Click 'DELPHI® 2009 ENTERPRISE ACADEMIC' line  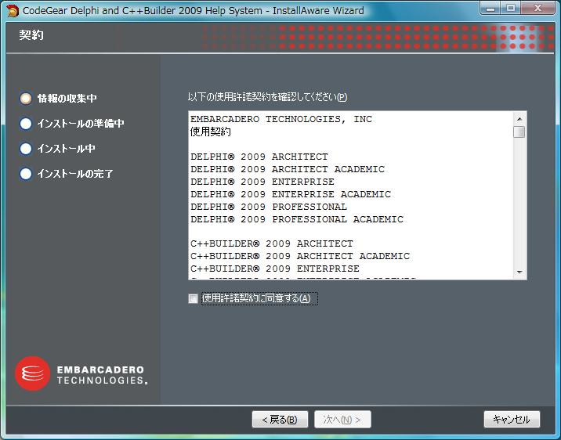(x=291, y=194)
